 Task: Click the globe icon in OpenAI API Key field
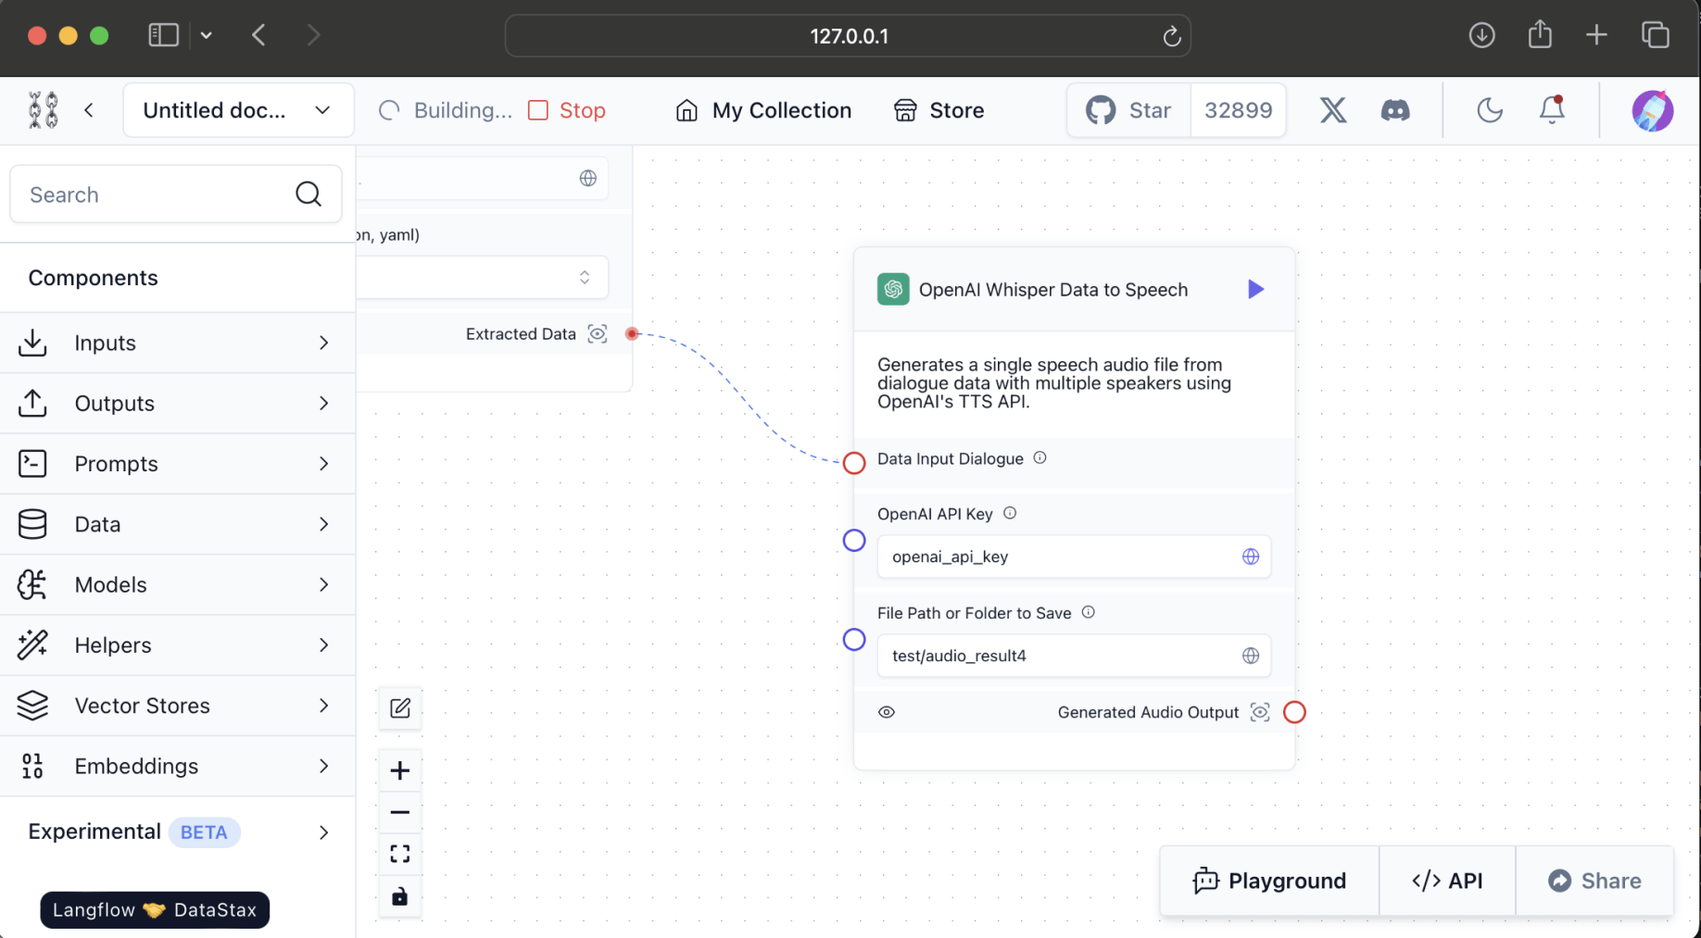click(1251, 557)
